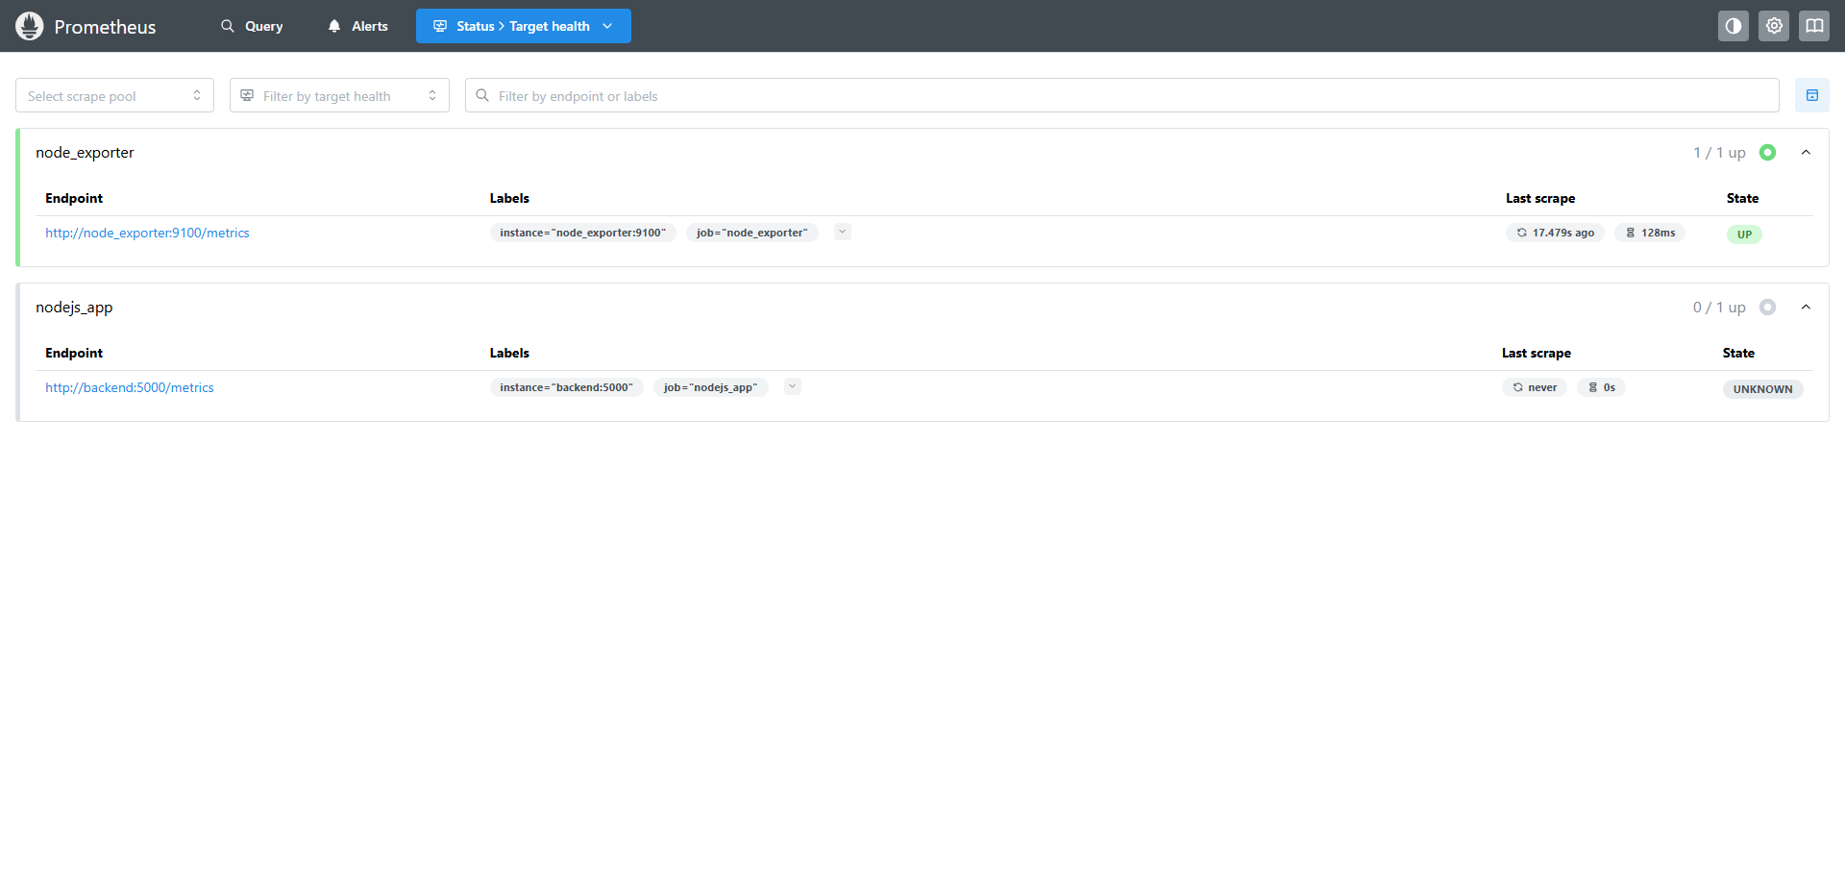Click the Endpoint header in node_exporter table
The image size is (1845, 888).
pos(74,198)
